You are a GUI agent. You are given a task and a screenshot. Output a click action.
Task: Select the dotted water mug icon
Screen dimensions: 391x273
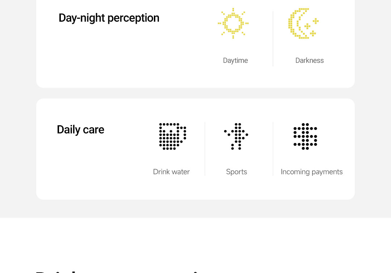173,136
